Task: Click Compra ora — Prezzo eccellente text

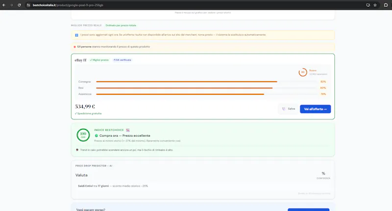Action: (125, 136)
